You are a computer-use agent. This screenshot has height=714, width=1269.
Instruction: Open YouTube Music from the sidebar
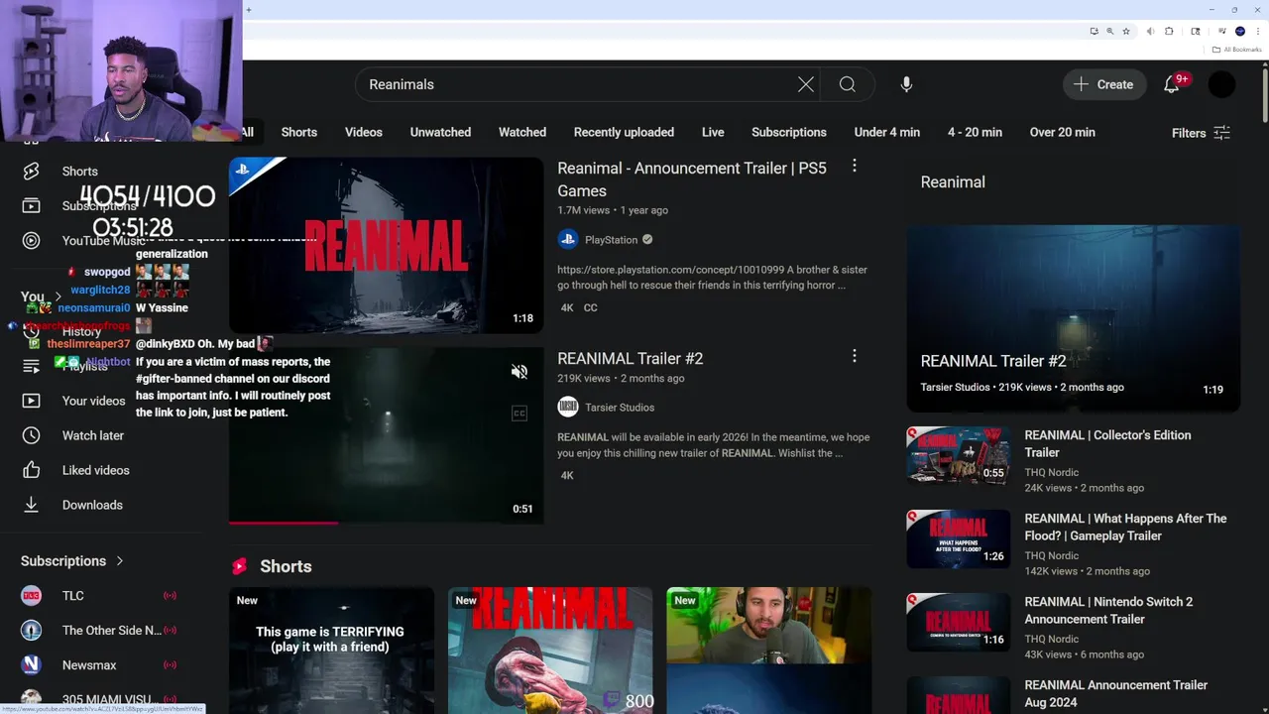[84, 241]
